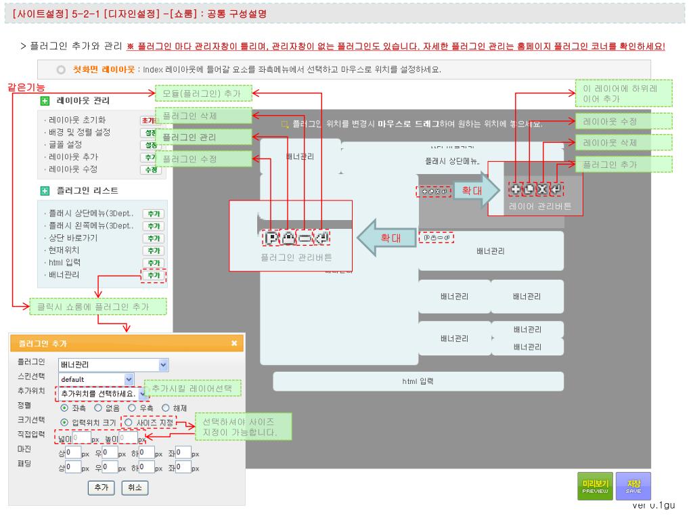The height and width of the screenshot is (520, 693).
Task: Click 배경 및 정렬 설정 row text
Action: pos(79,133)
